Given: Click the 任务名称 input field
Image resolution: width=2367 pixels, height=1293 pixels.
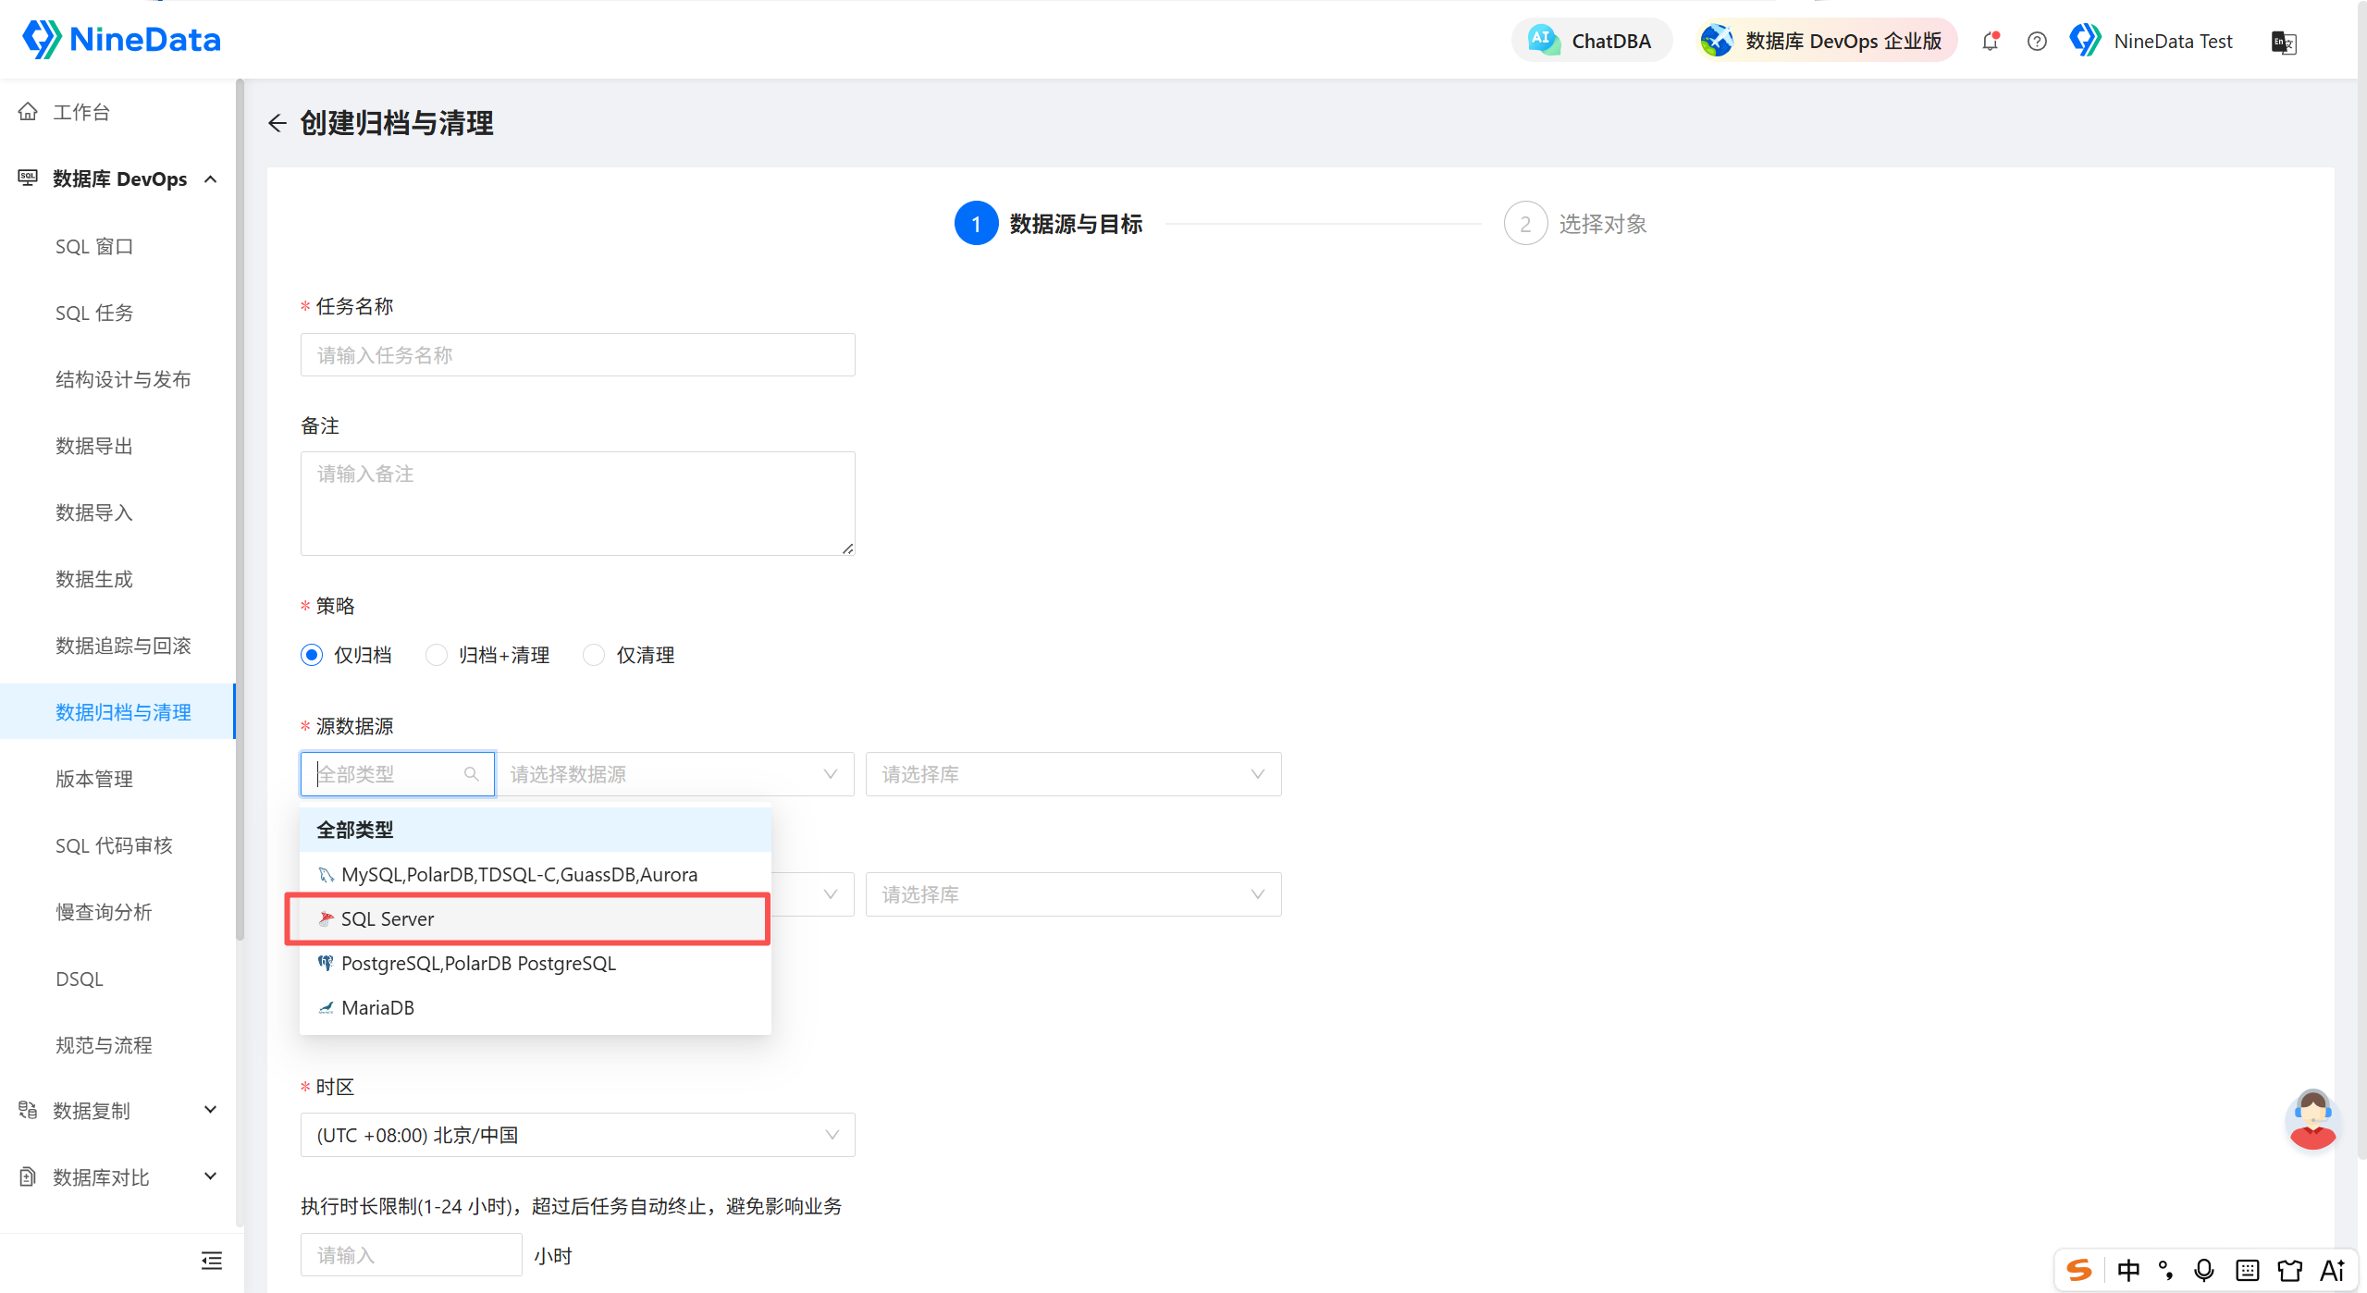Looking at the screenshot, I should click(577, 355).
